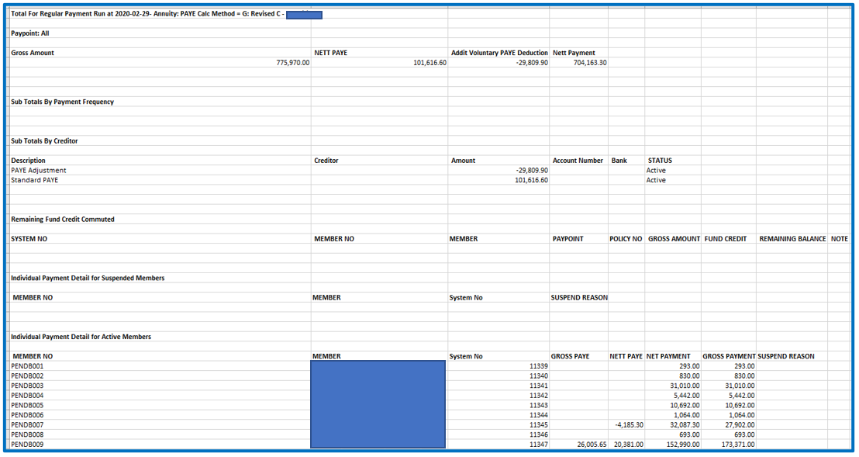859x457 pixels.
Task: Select the 'GROSS PAYE' column header
Action: (x=570, y=356)
